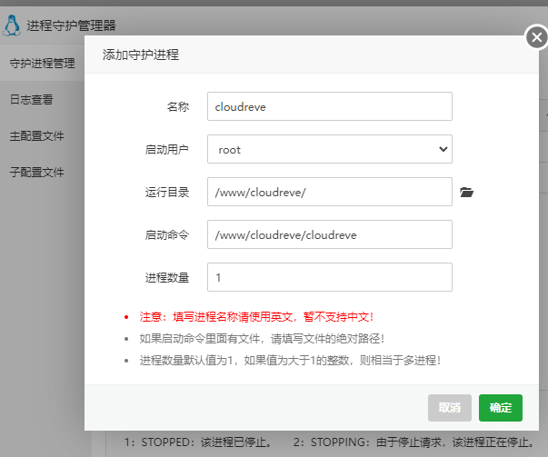The image size is (548, 457).
Task: Click the 运行目录 path input field
Action: click(x=329, y=192)
